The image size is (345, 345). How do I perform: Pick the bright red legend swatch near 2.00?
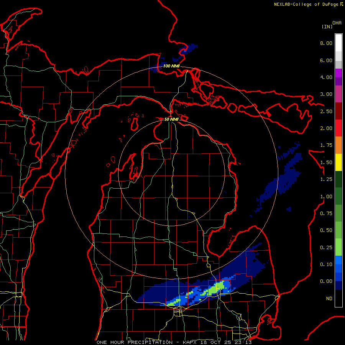click(338, 128)
